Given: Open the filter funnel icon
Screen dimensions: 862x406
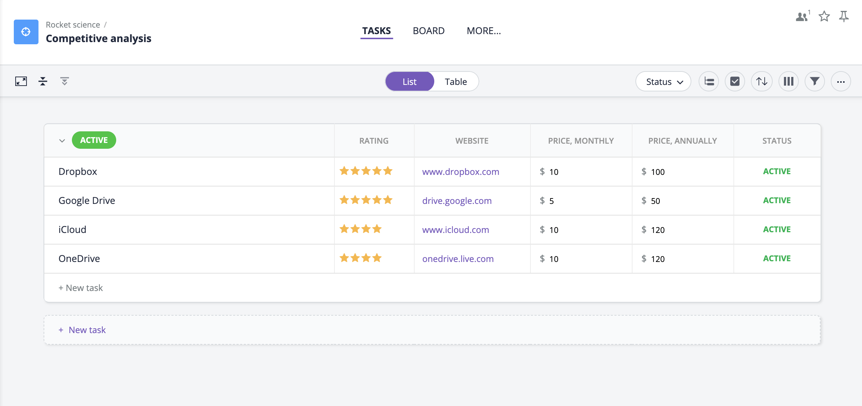Looking at the screenshot, I should 815,82.
